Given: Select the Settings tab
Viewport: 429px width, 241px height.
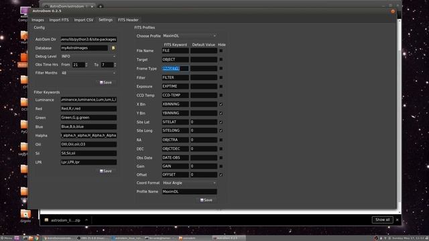Looking at the screenshot, I should [x=105, y=20].
